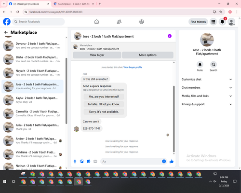The height and width of the screenshot is (193, 241).
Task: Expand Media, files and links section
Action: 207,96
